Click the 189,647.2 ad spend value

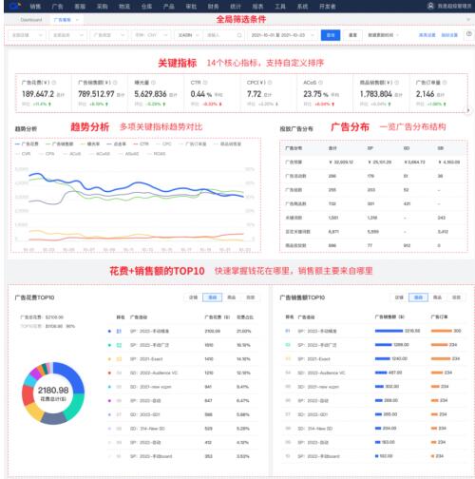(x=38, y=94)
